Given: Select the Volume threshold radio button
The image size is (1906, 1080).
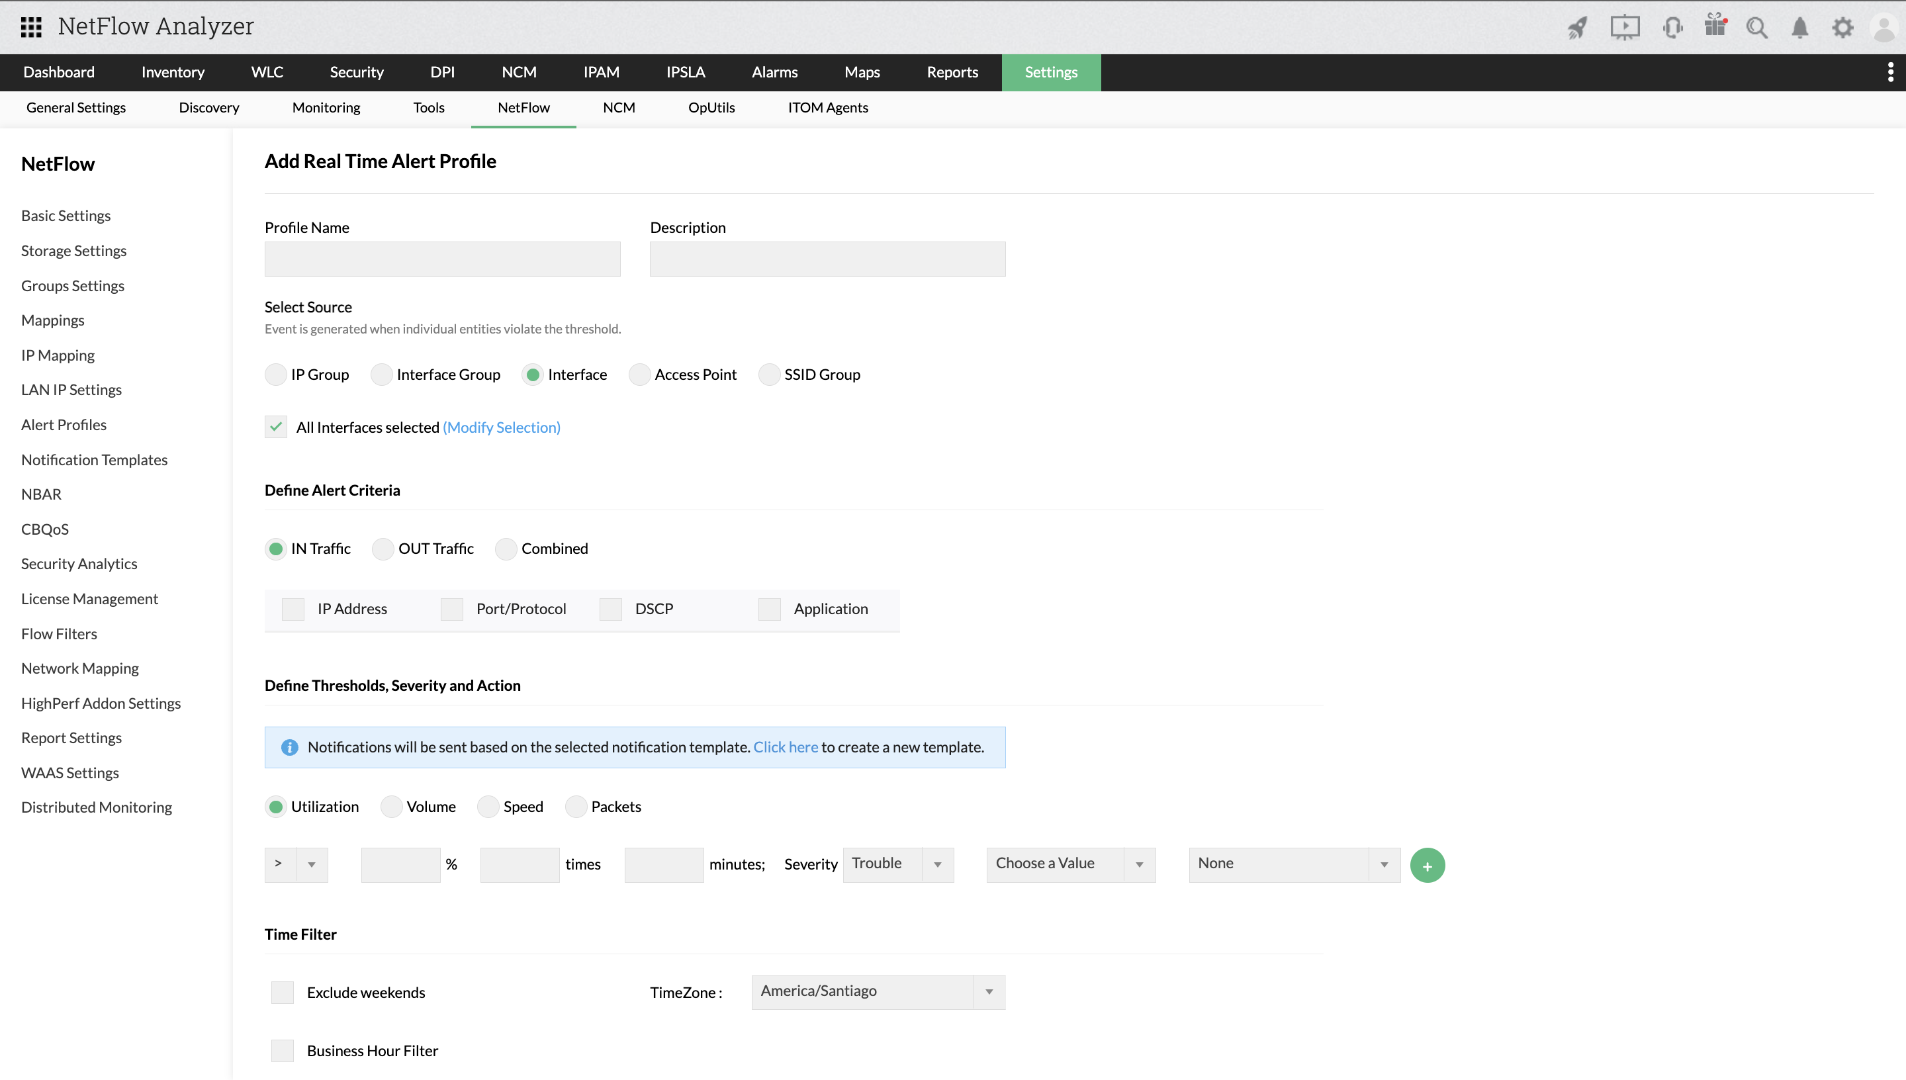Looking at the screenshot, I should tap(391, 807).
